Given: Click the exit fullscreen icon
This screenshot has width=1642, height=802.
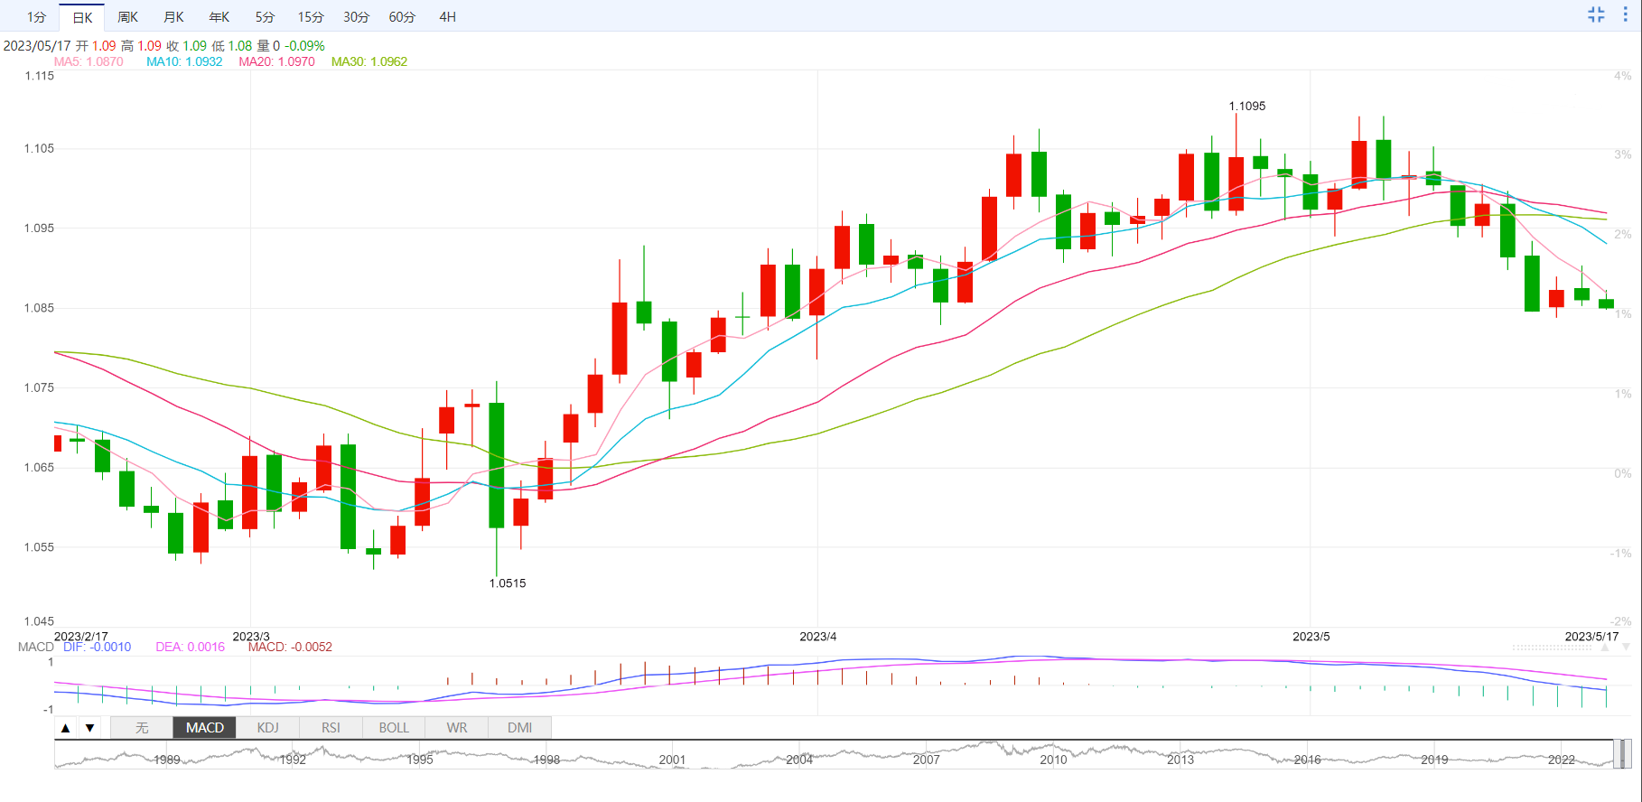Looking at the screenshot, I should tap(1596, 14).
